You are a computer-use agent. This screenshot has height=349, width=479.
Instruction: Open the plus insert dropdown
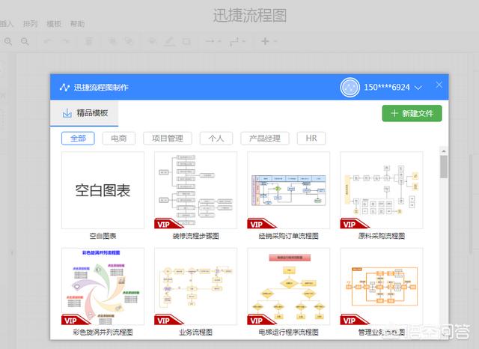(268, 41)
